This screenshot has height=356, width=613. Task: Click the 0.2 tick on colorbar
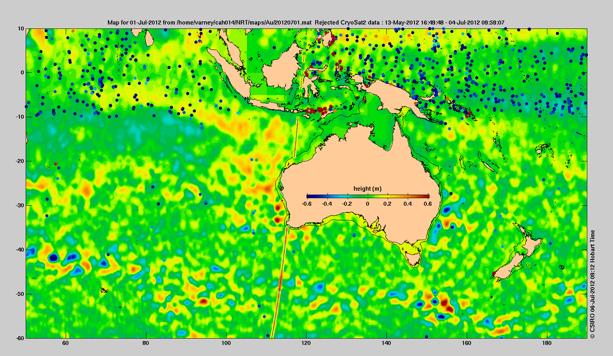pyautogui.click(x=387, y=204)
